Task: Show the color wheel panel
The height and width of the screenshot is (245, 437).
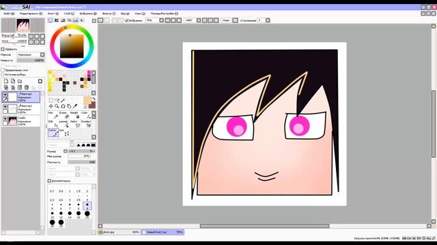Action: 51,20
